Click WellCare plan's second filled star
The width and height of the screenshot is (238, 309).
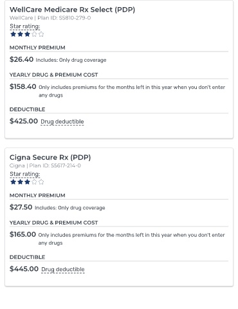pos(21,34)
